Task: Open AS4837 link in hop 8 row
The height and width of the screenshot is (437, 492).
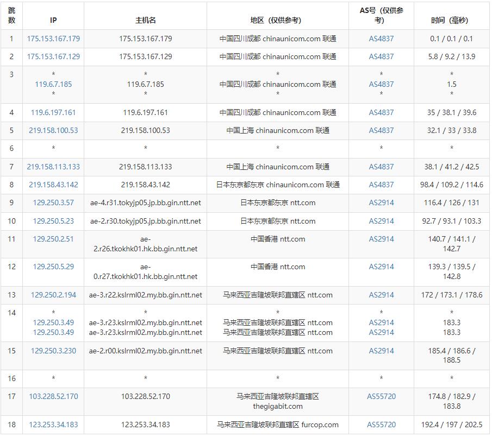Action: pyautogui.click(x=381, y=185)
